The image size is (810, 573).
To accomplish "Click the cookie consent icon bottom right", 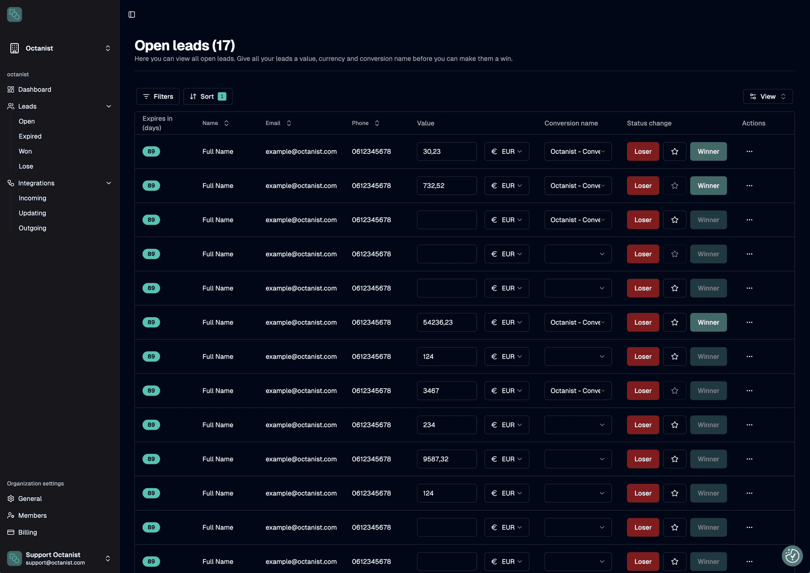I will (792, 556).
